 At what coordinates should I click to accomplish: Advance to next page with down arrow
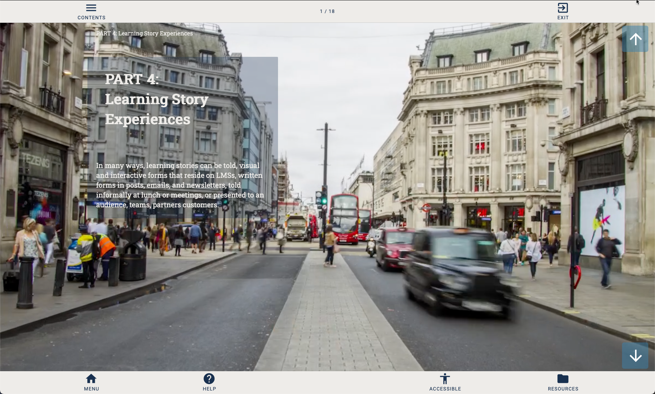point(635,356)
